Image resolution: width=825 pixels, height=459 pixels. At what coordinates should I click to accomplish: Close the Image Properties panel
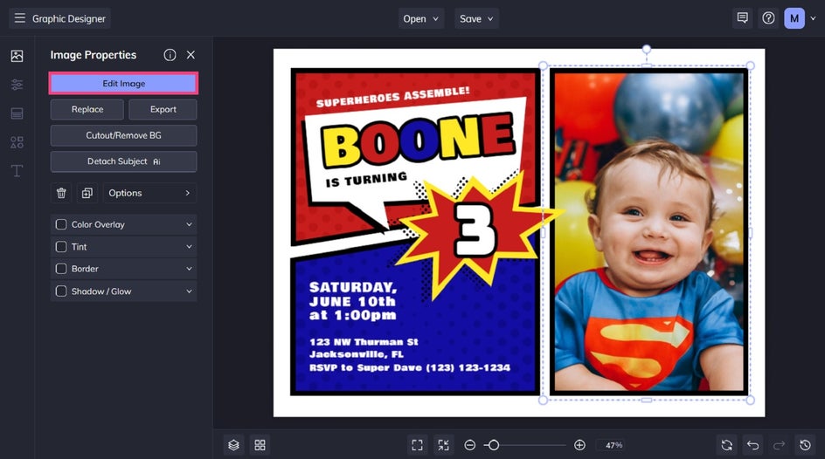click(x=191, y=55)
